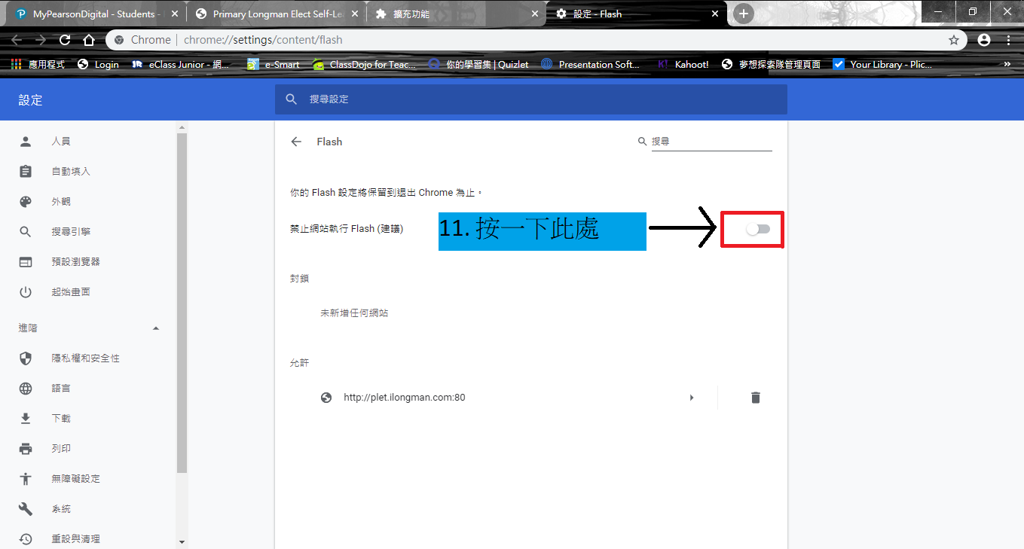This screenshot has height=549, width=1024.
Task: Close the Primary Longman Elect tab
Action: click(x=353, y=14)
